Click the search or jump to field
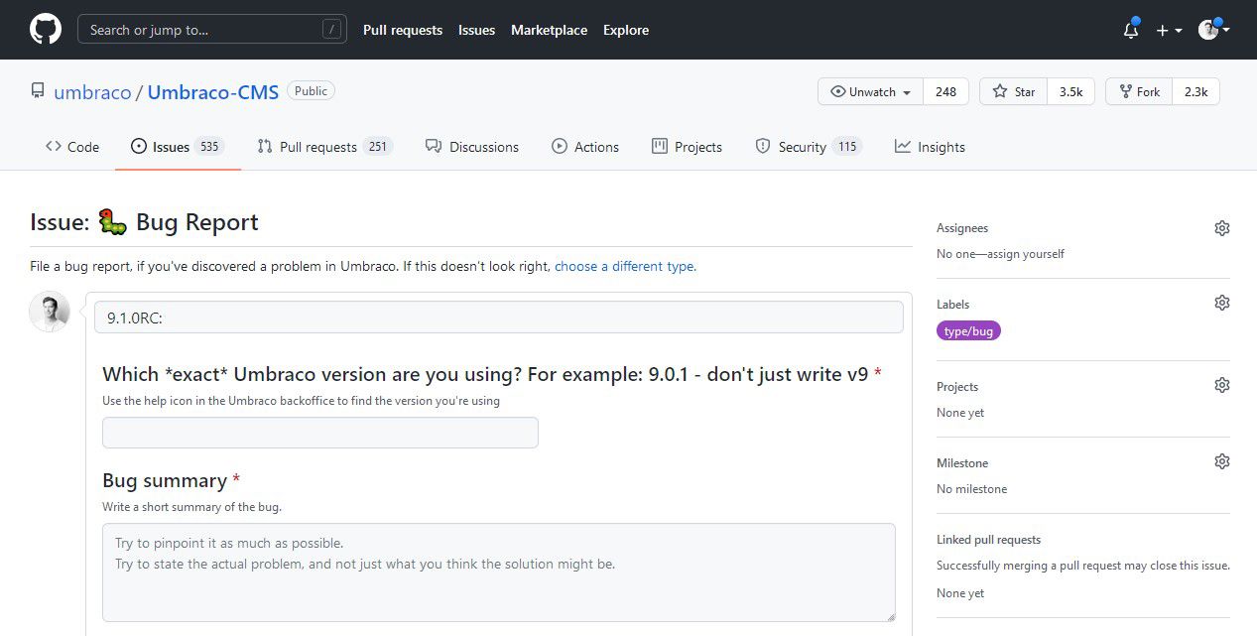The height and width of the screenshot is (636, 1257). [x=212, y=30]
